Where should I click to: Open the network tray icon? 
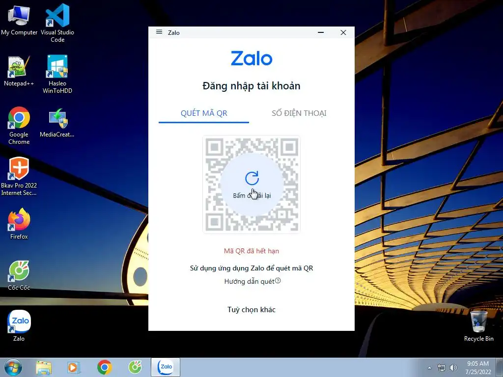pyautogui.click(x=442, y=368)
